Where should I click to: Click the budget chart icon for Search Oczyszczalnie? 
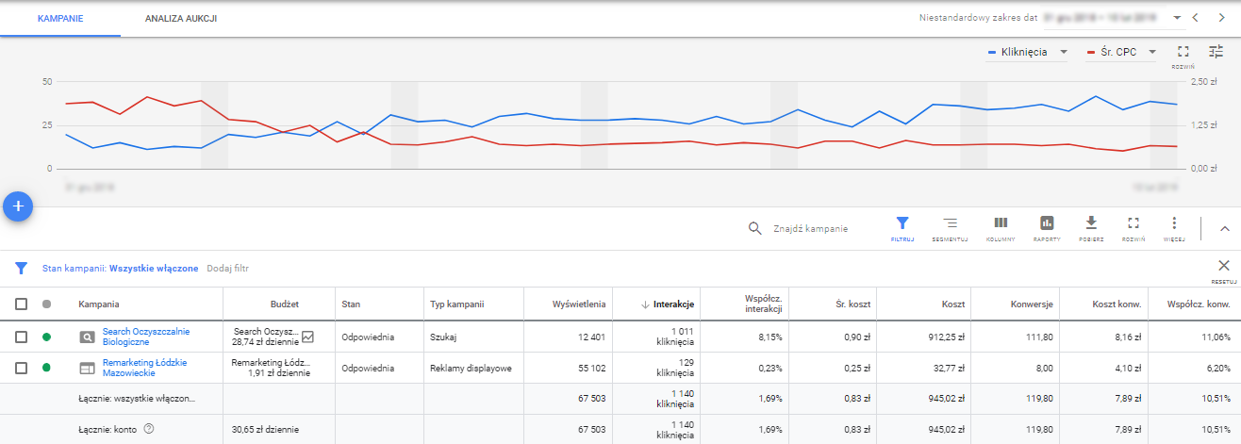[x=307, y=337]
